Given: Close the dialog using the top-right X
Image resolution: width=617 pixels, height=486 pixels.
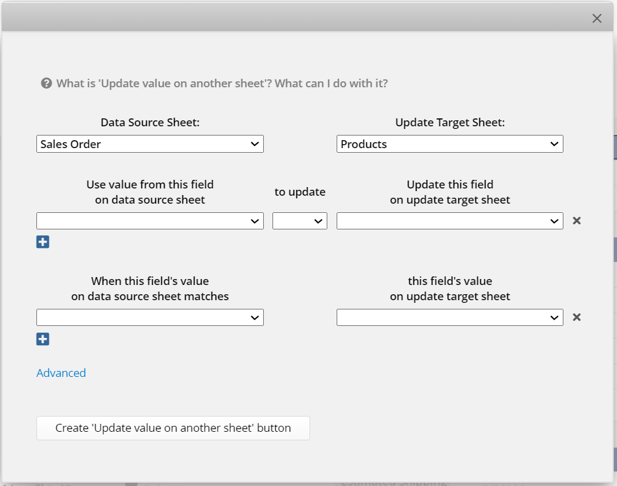Looking at the screenshot, I should click(596, 19).
